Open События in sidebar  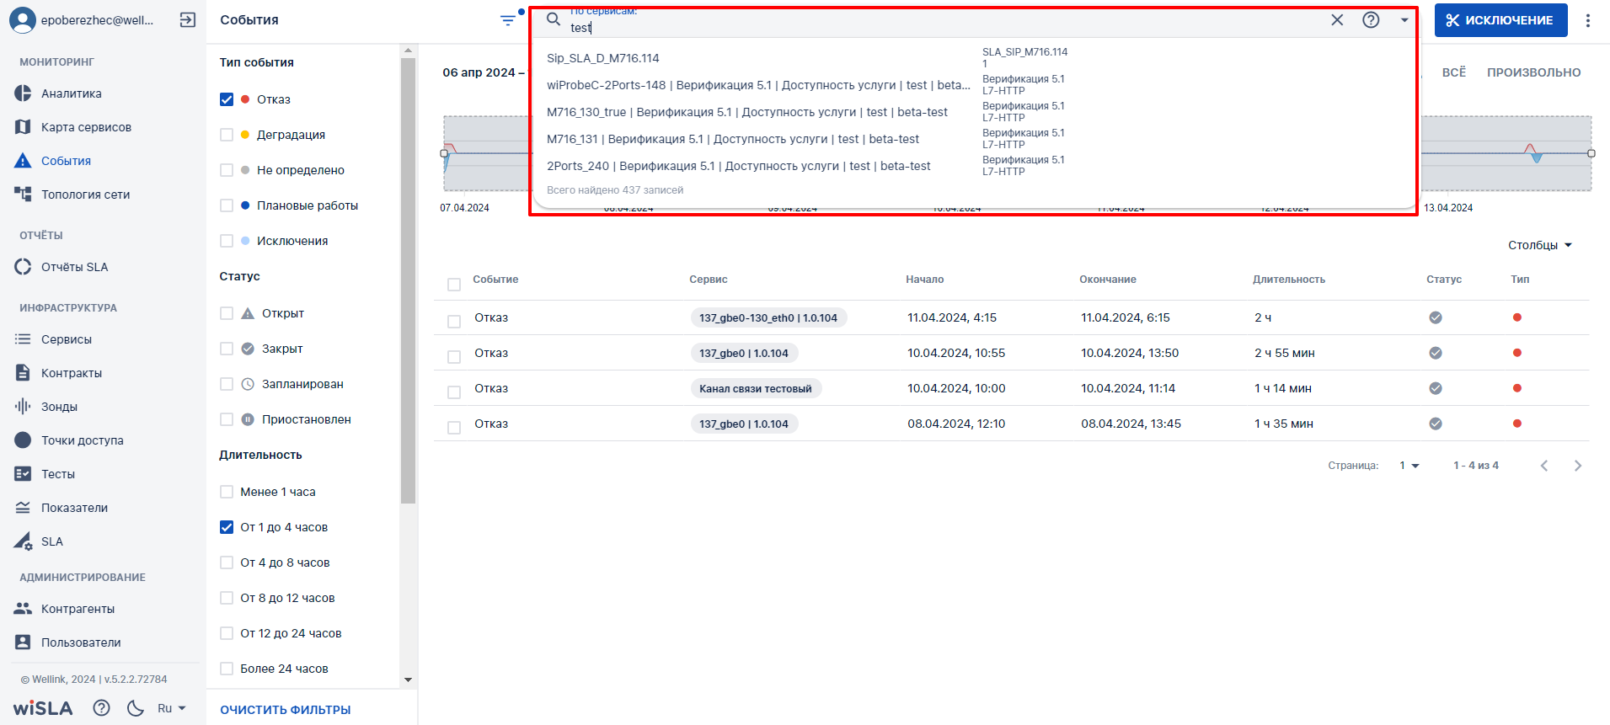point(52,161)
